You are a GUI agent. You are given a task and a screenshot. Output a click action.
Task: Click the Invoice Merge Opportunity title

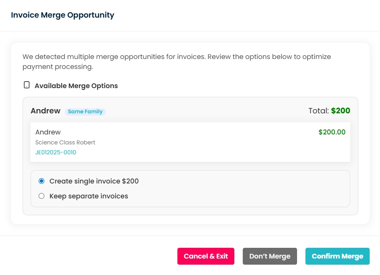click(x=63, y=15)
